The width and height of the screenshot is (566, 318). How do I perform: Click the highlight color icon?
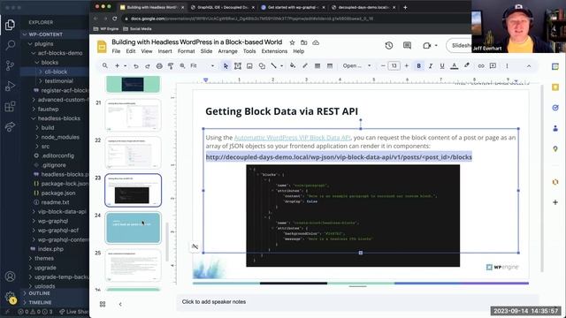click(x=467, y=66)
